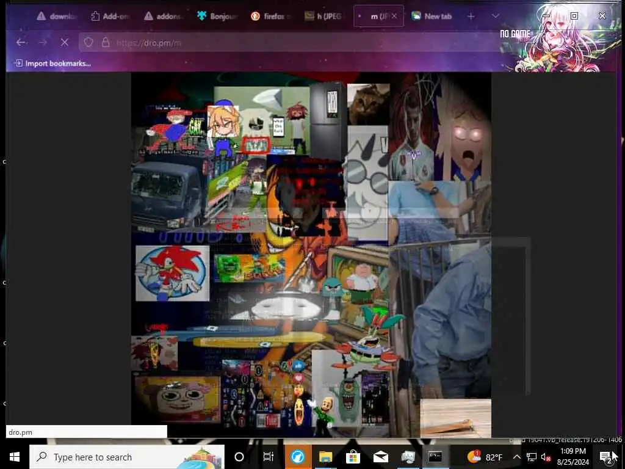Click the Type here to search box
Screen dimensions: 625x469
click(x=127, y=457)
